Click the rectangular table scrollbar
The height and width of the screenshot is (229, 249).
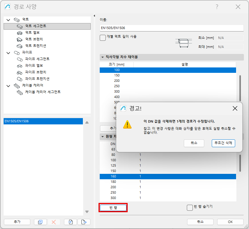coord(240,88)
